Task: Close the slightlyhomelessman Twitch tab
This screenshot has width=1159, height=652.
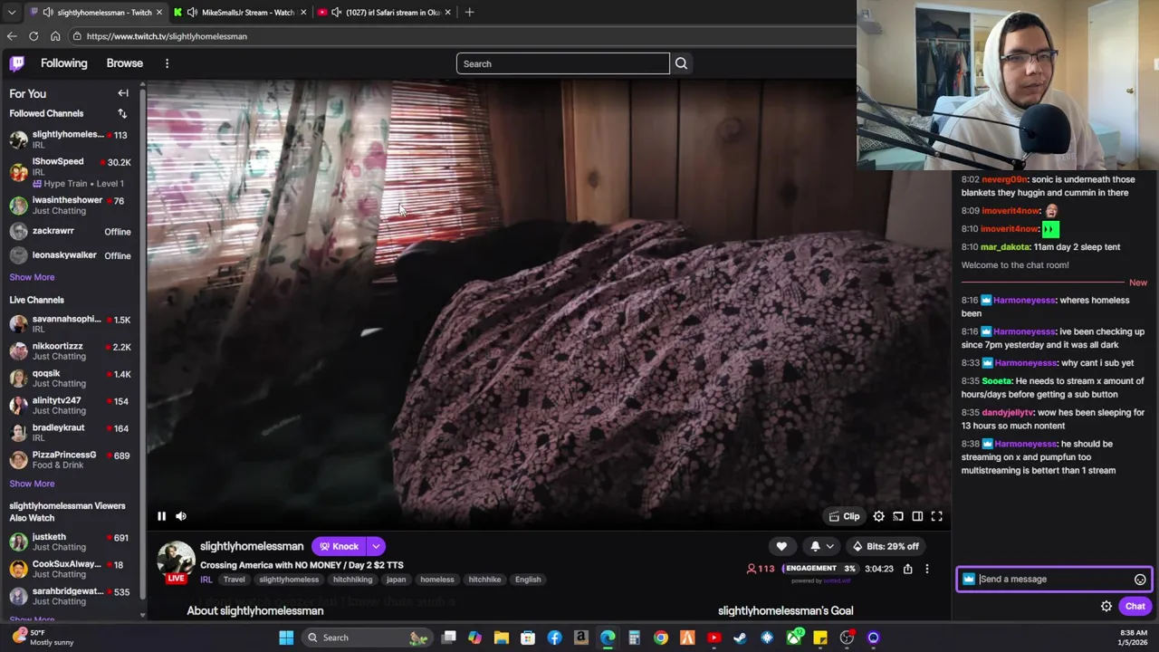Action: click(x=158, y=13)
